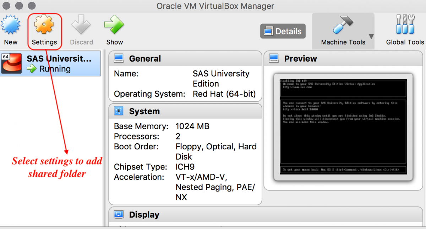
Task: Click the small monitor icon inside Details button
Action: pyautogui.click(x=269, y=31)
